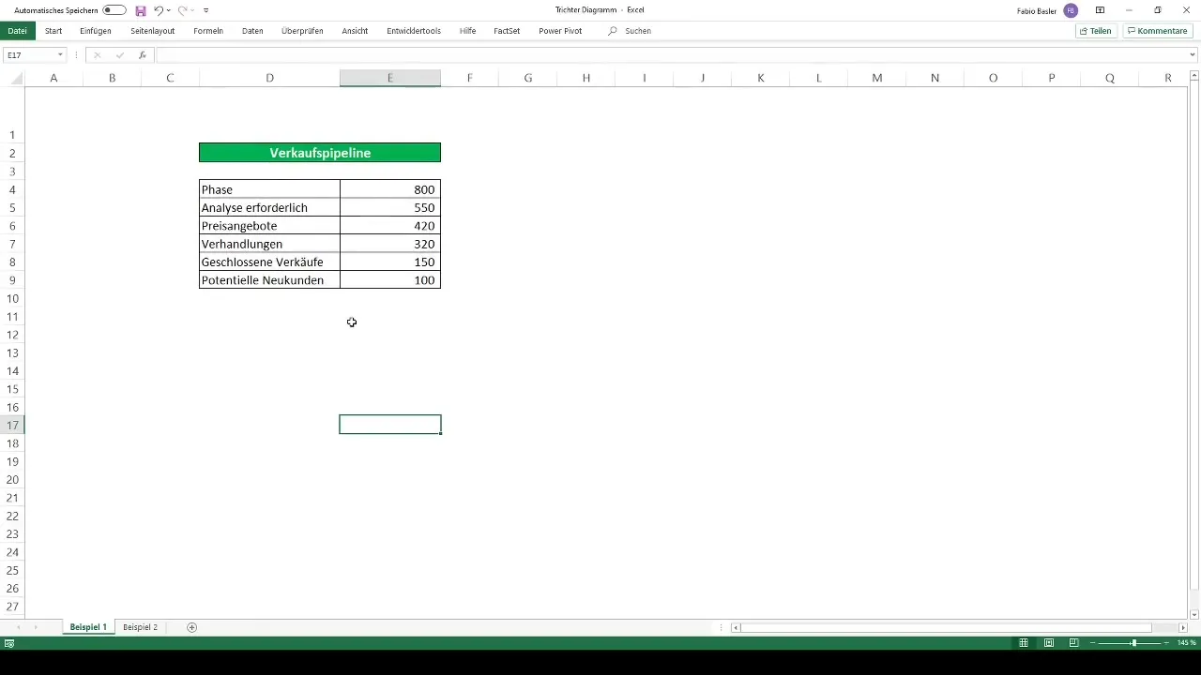Open the Daten ribbon tab
The image size is (1201, 675).
coord(252,31)
